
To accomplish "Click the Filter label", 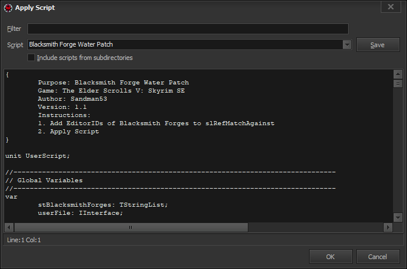I will (14, 29).
